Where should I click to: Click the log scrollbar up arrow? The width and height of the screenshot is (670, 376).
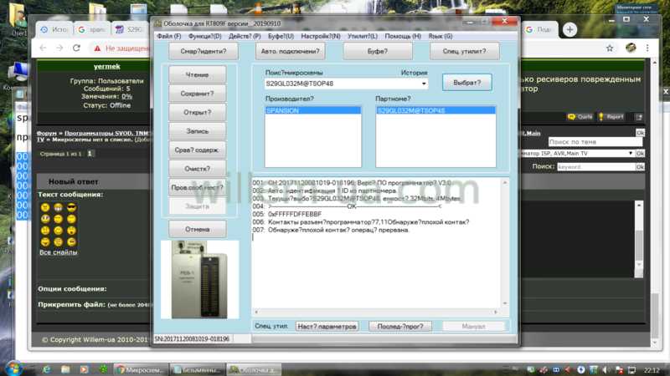click(x=505, y=182)
